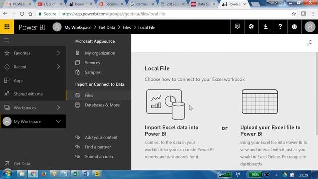Click Get Data breadcrumb
318x179 pixels.
(107, 28)
